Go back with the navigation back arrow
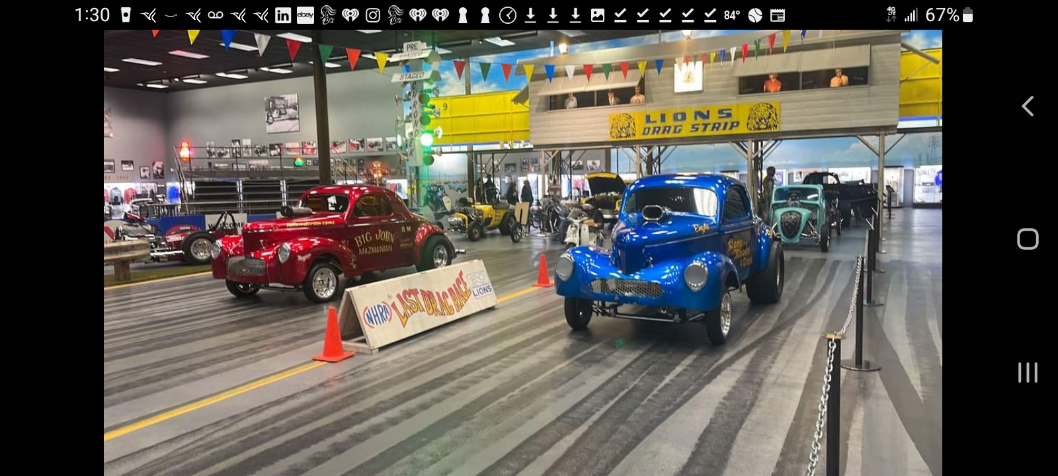The width and height of the screenshot is (1058, 476). point(1028,106)
